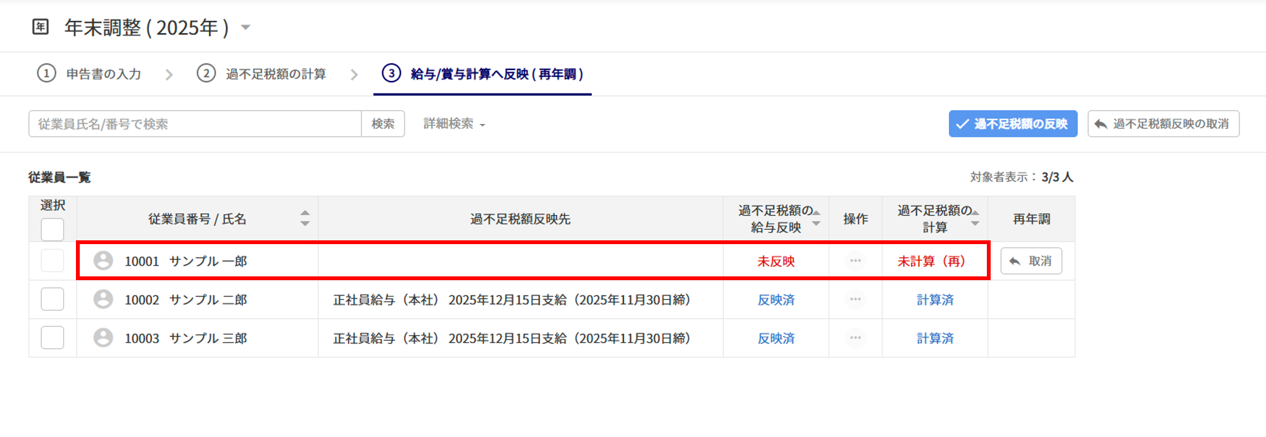Go to step 2 過不足税額の計算
The height and width of the screenshot is (437, 1266).
(261, 74)
